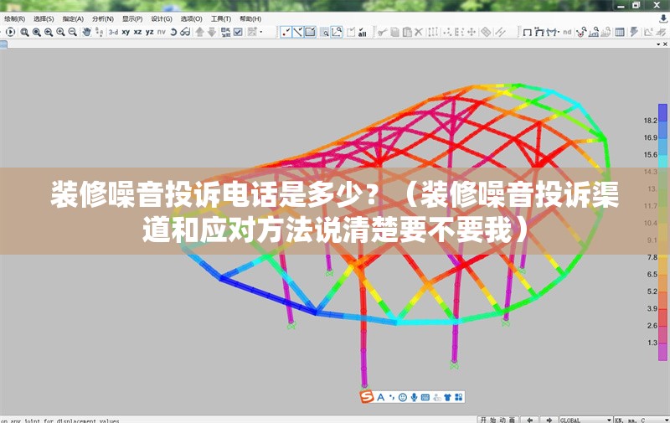Switch to xy plane view
The width and height of the screenshot is (670, 423).
126,32
